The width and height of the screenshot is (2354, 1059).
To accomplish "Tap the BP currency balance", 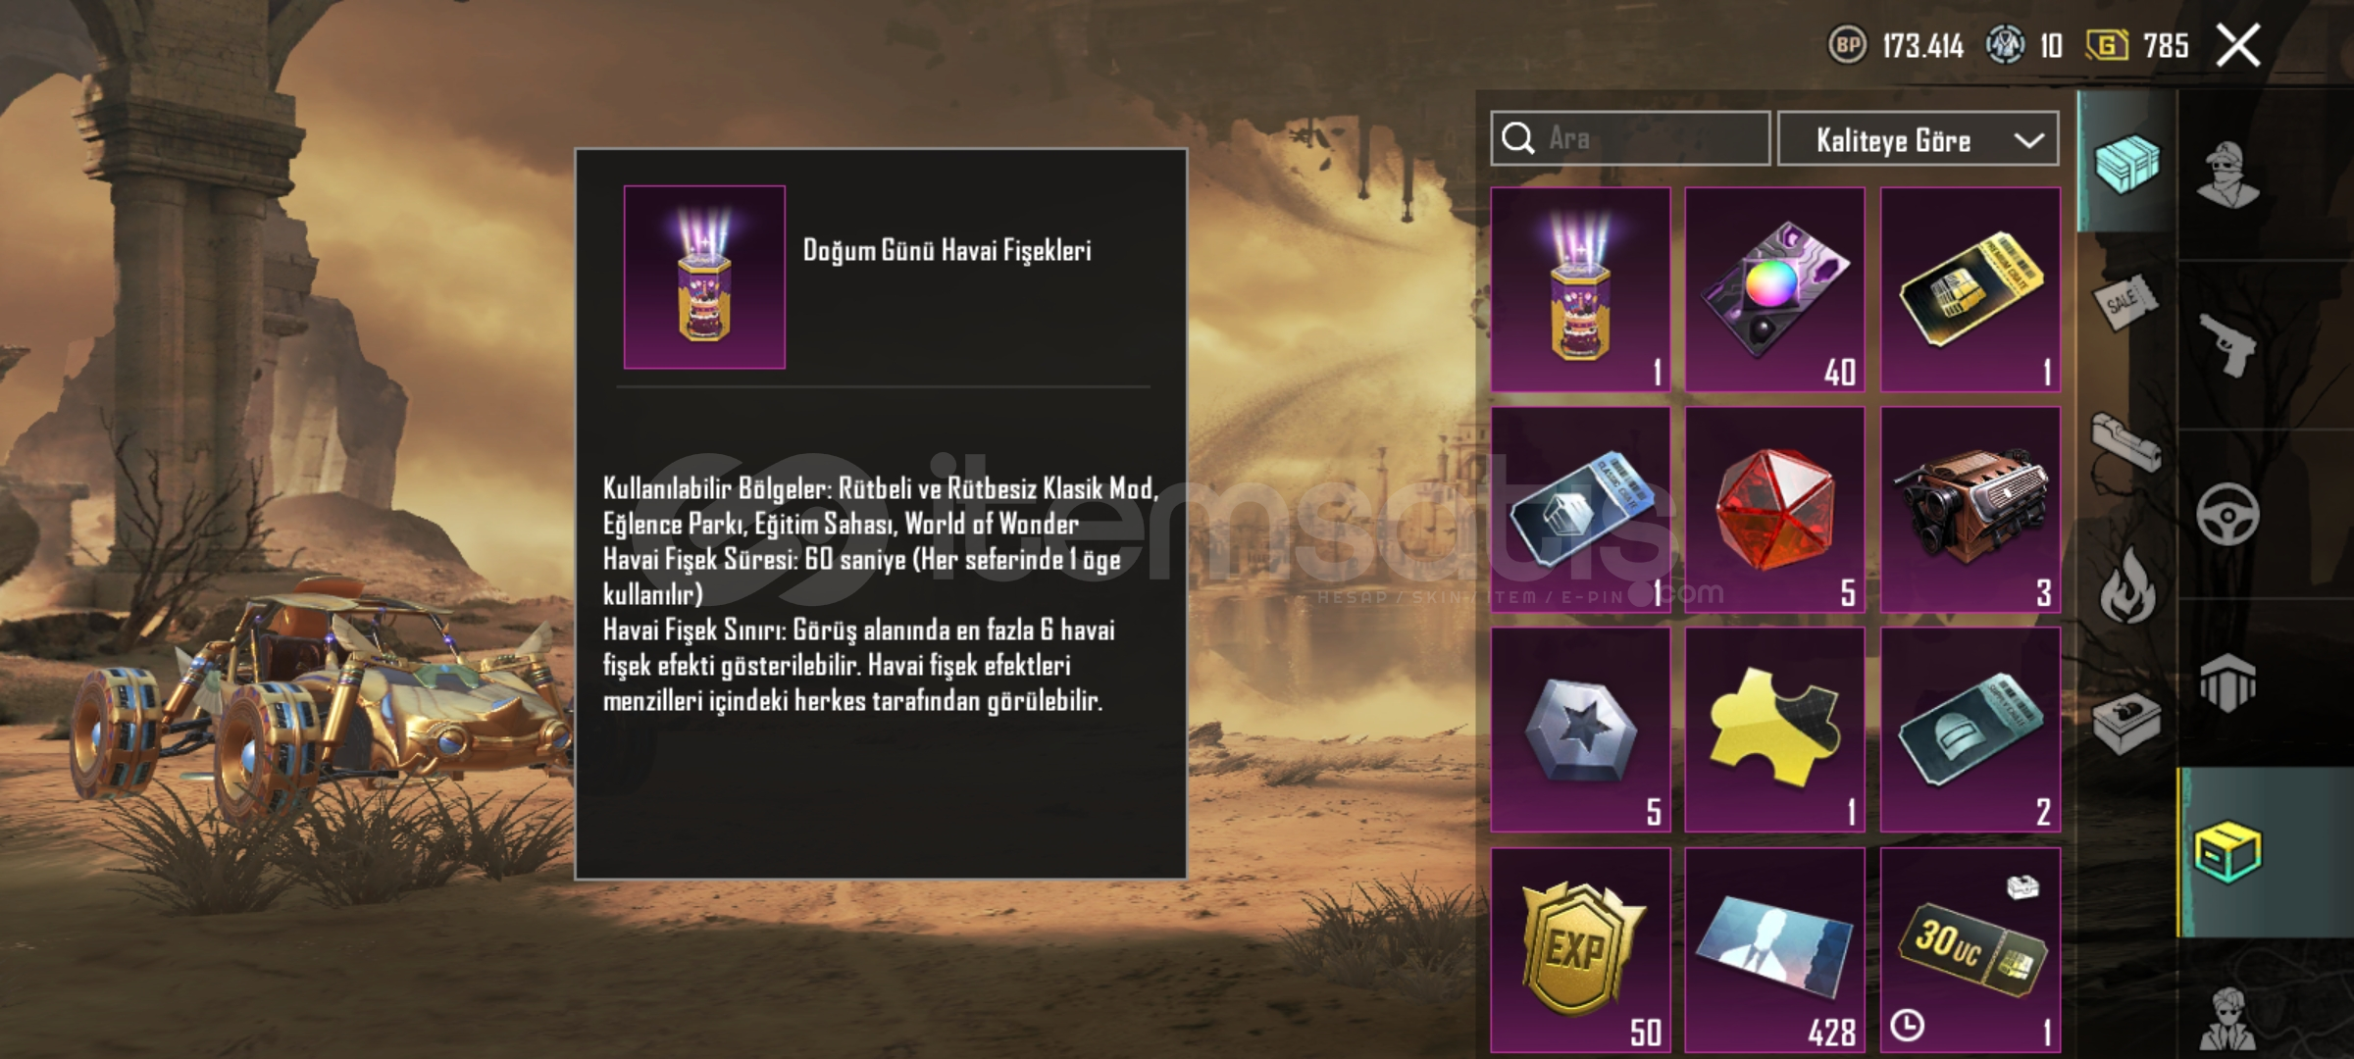I will click(1896, 46).
